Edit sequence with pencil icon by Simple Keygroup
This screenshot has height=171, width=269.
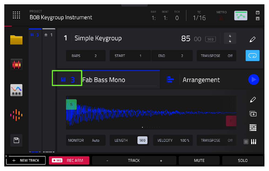tap(252, 39)
